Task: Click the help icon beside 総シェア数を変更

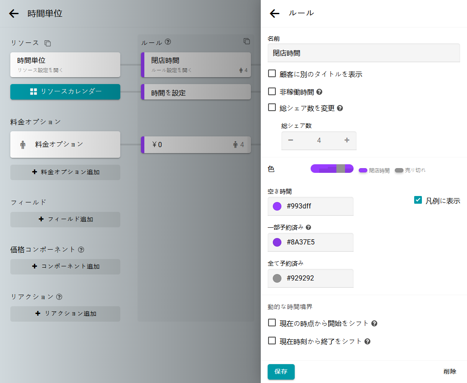Action: [x=340, y=108]
